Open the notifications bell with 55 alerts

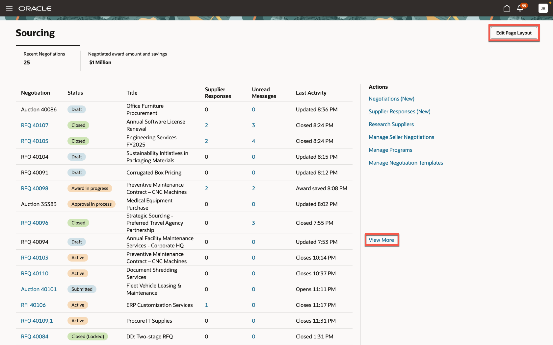[x=519, y=8]
